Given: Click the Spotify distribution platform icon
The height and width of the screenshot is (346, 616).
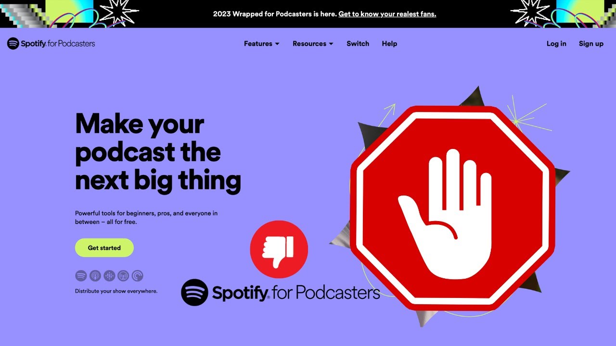Looking at the screenshot, I should [81, 276].
